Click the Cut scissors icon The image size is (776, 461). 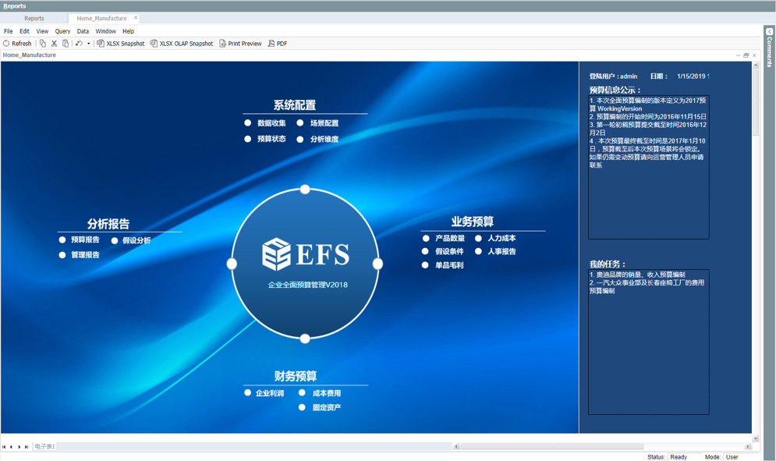[54, 44]
